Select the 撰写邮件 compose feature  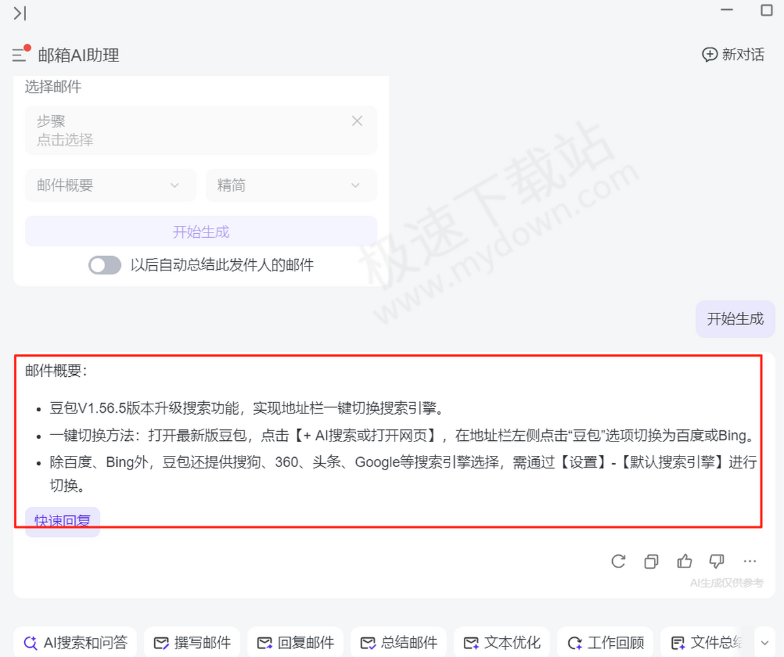point(192,643)
